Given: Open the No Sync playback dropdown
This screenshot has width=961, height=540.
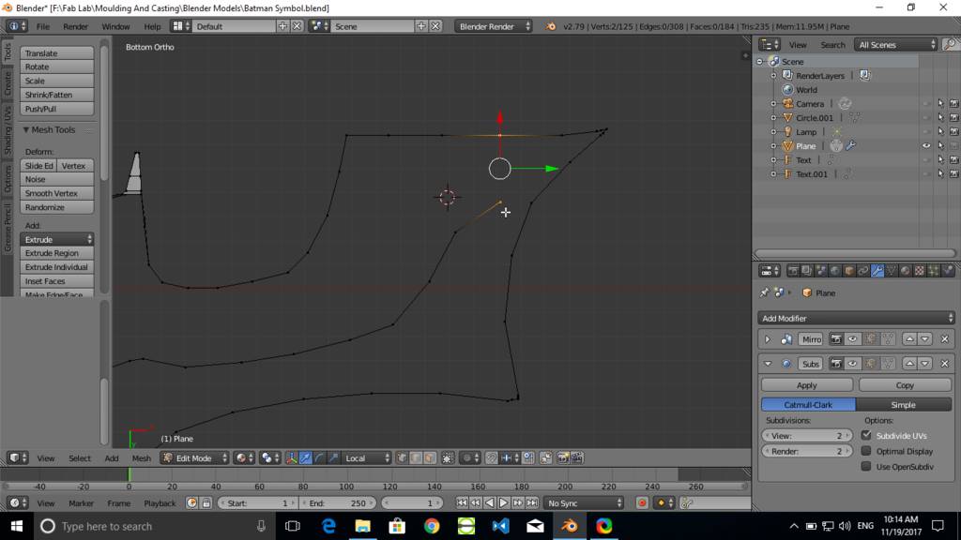Looking at the screenshot, I should coord(584,503).
